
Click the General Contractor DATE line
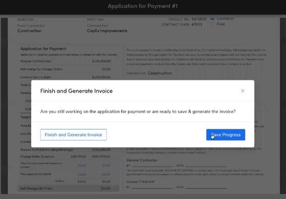pos(206,166)
